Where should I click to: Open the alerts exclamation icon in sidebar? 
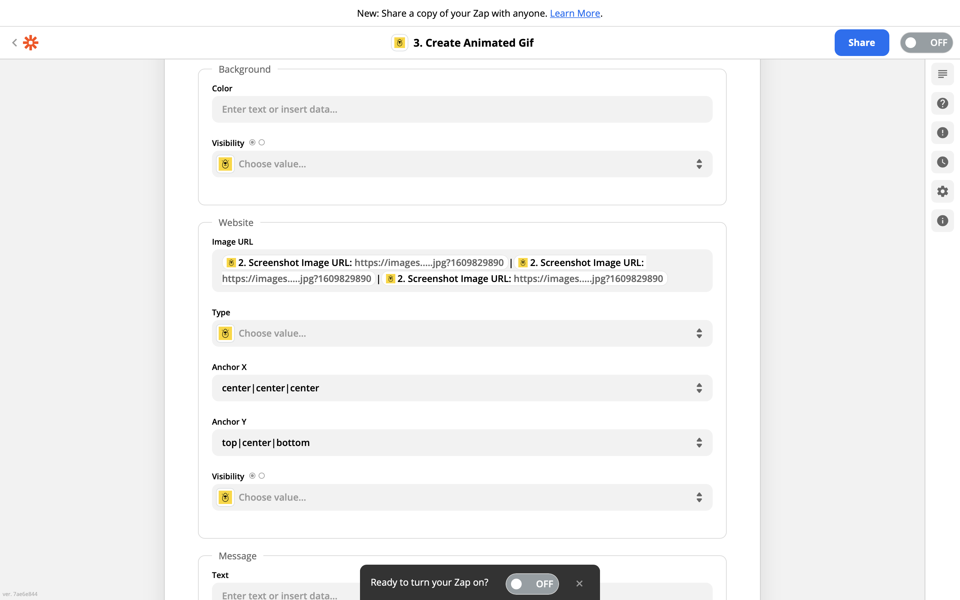pyautogui.click(x=942, y=133)
